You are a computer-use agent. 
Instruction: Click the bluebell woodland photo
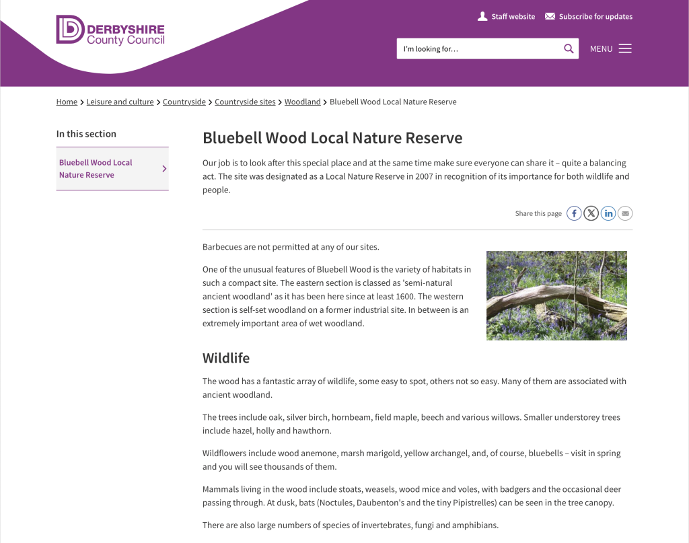[x=556, y=295]
